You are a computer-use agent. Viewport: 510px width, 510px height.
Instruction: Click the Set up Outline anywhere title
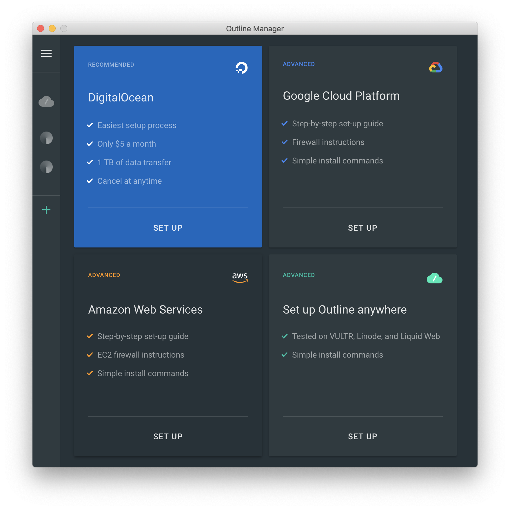[345, 310]
